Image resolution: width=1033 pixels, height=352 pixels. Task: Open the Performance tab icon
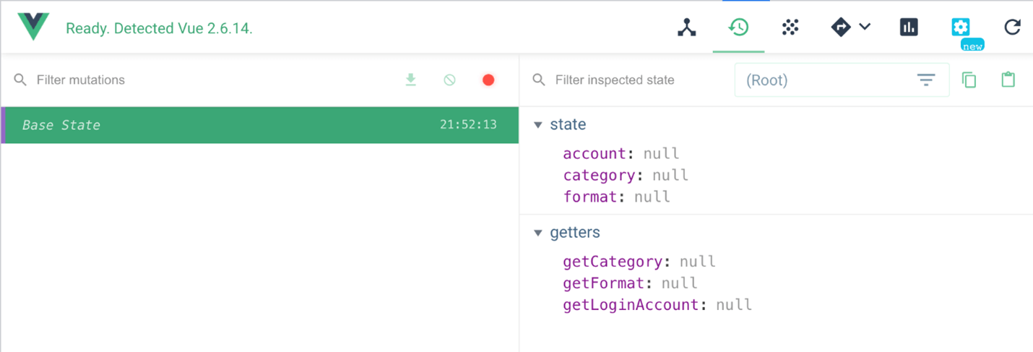pyautogui.click(x=909, y=28)
